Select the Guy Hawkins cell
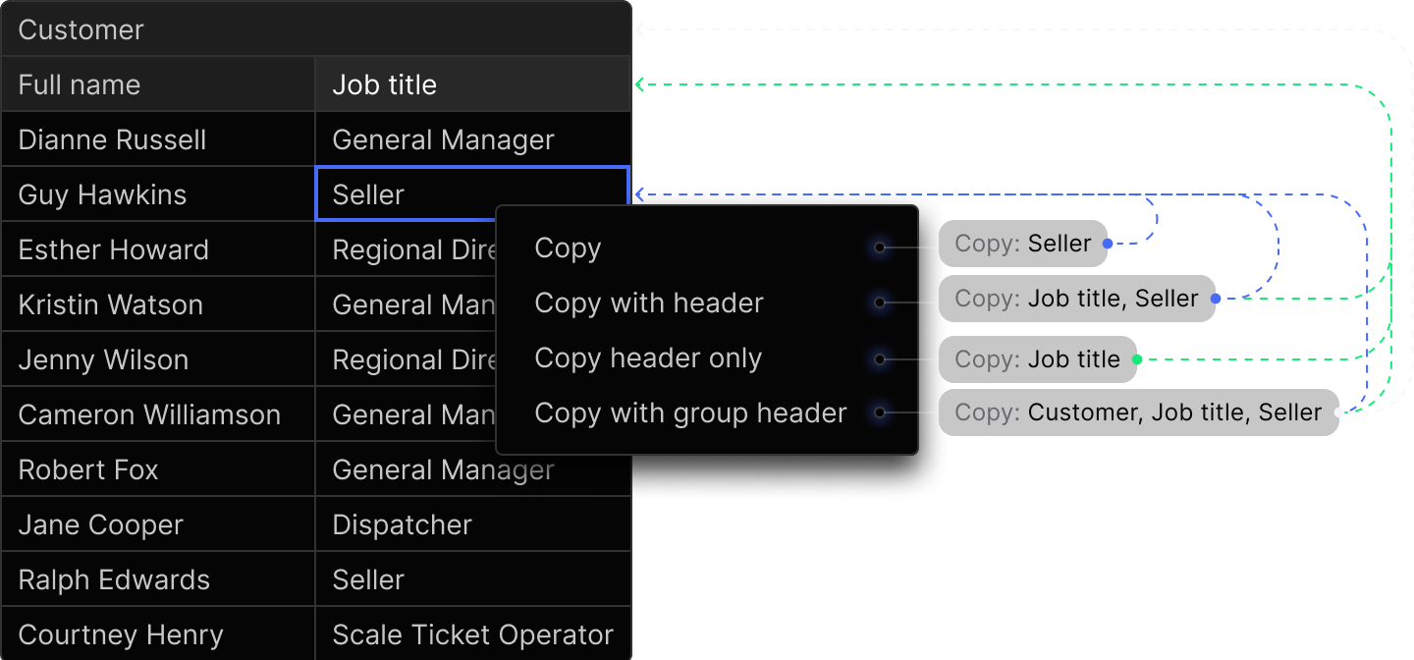Screen dimensions: 1414x660 point(102,193)
